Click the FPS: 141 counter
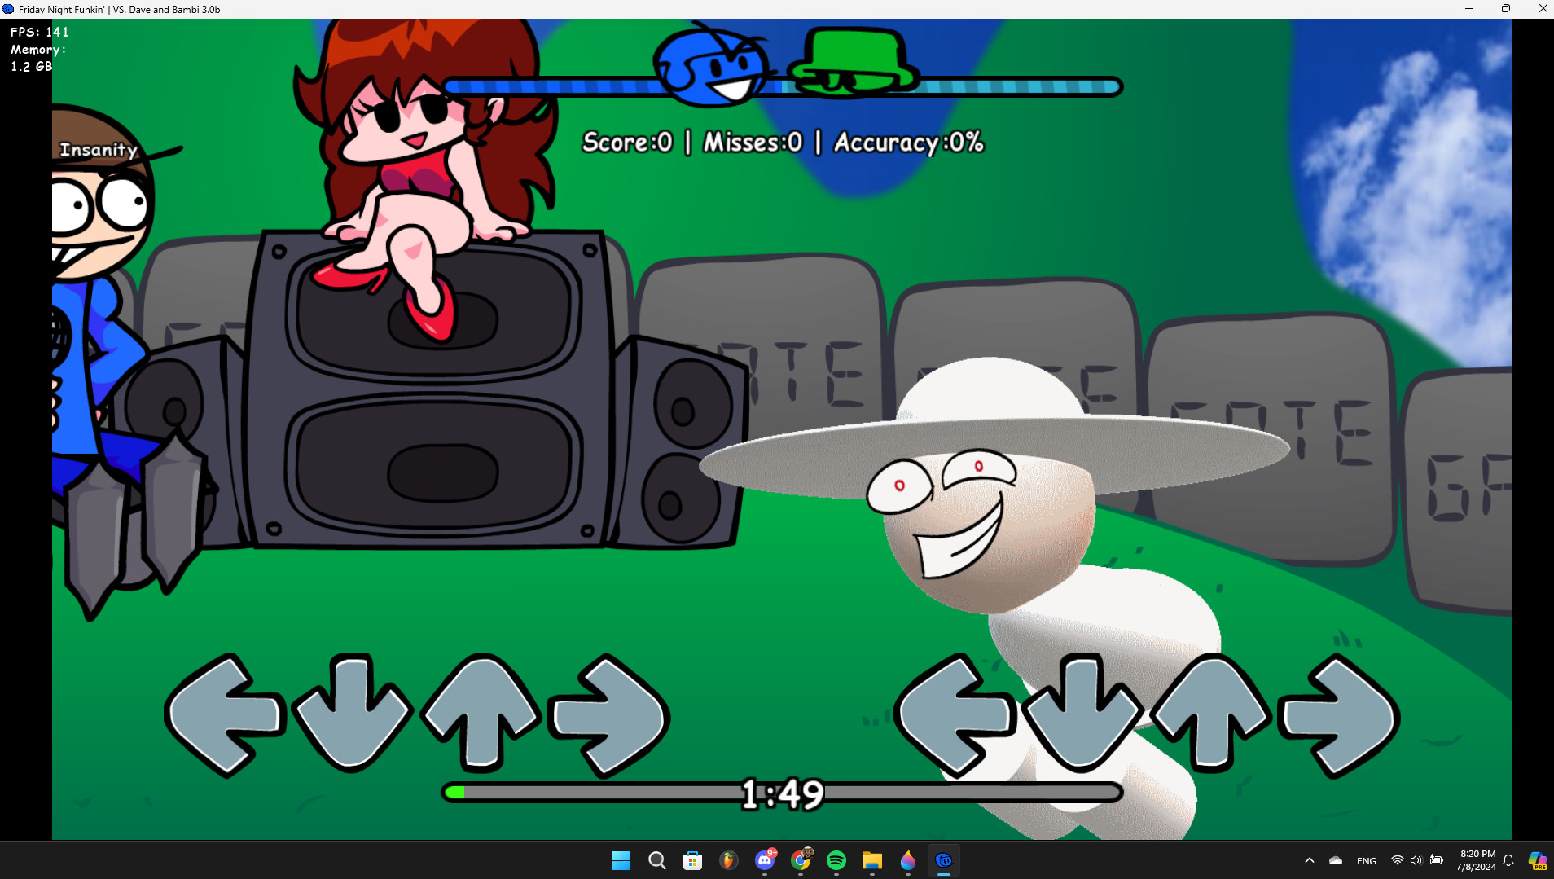Screen dimensions: 1554x879 (39, 32)
